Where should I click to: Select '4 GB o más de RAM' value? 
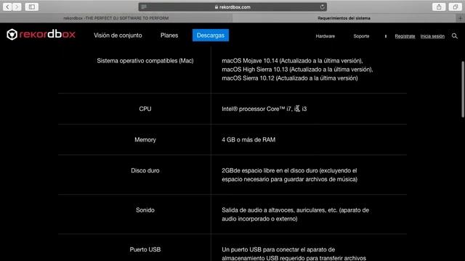tap(248, 140)
